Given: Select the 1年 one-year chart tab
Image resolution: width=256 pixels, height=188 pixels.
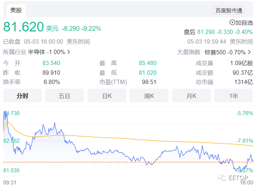Looking at the screenshot, I should (233, 95).
